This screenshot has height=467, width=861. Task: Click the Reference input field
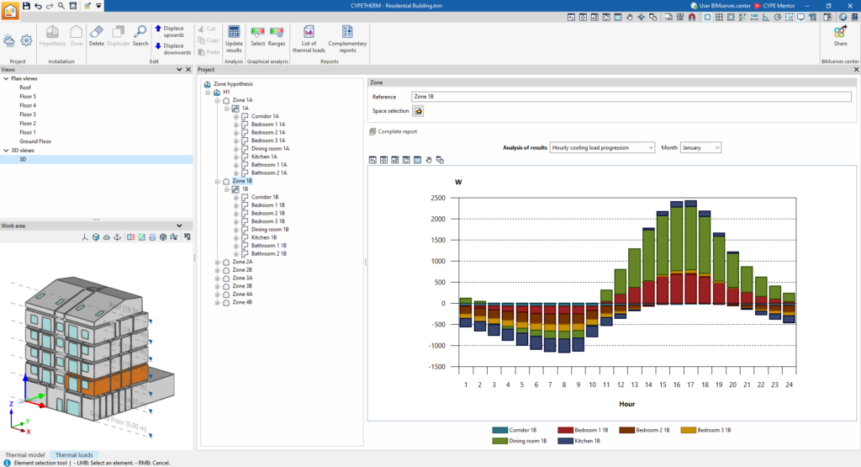coord(631,97)
